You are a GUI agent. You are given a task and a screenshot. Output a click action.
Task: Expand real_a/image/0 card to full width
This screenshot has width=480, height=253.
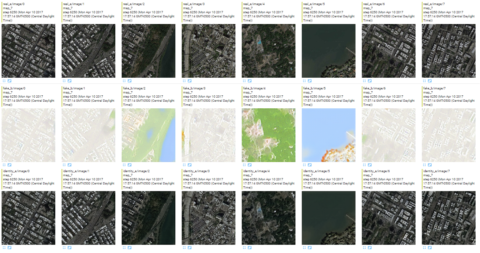pos(4,81)
